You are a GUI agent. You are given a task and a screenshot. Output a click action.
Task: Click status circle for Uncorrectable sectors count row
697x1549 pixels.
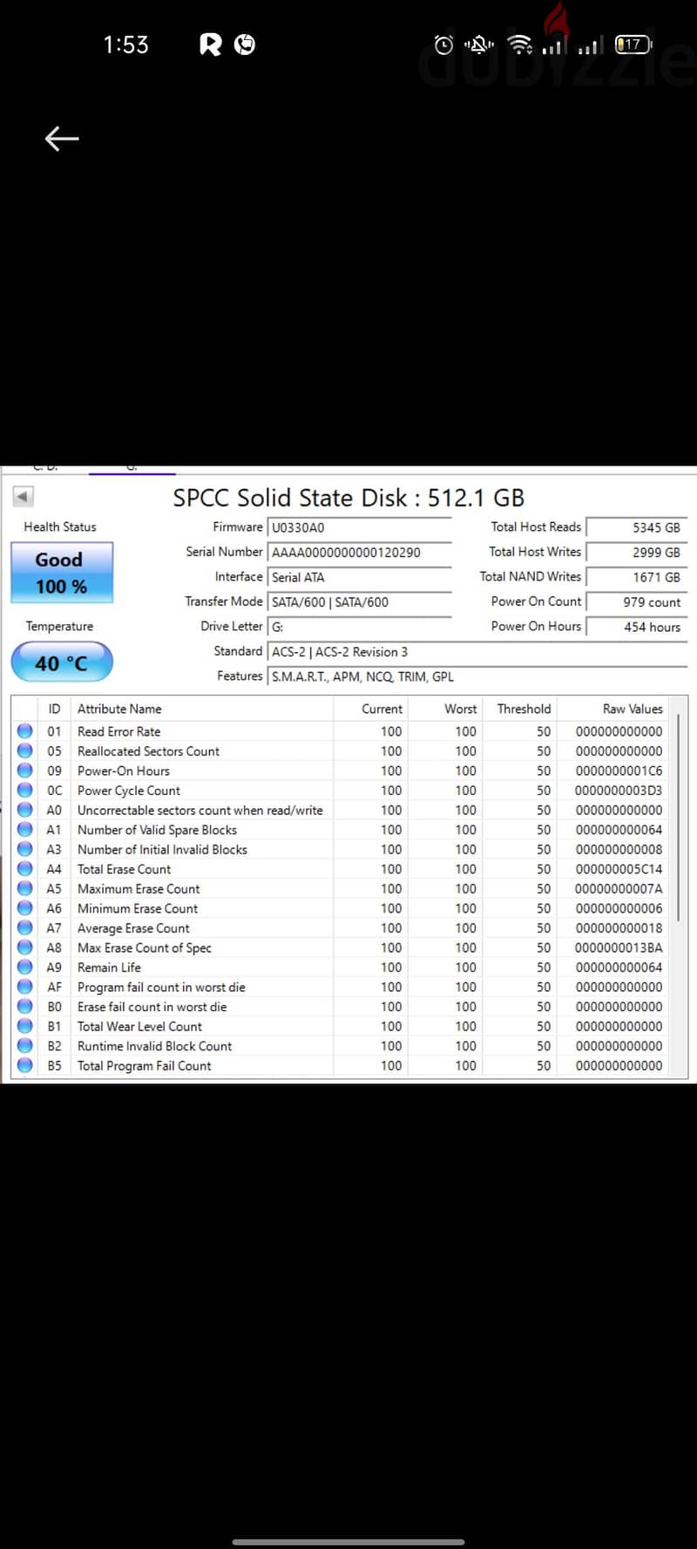(x=25, y=810)
